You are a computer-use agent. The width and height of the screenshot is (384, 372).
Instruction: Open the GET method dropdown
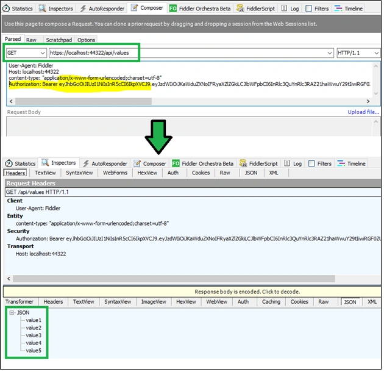pos(26,53)
